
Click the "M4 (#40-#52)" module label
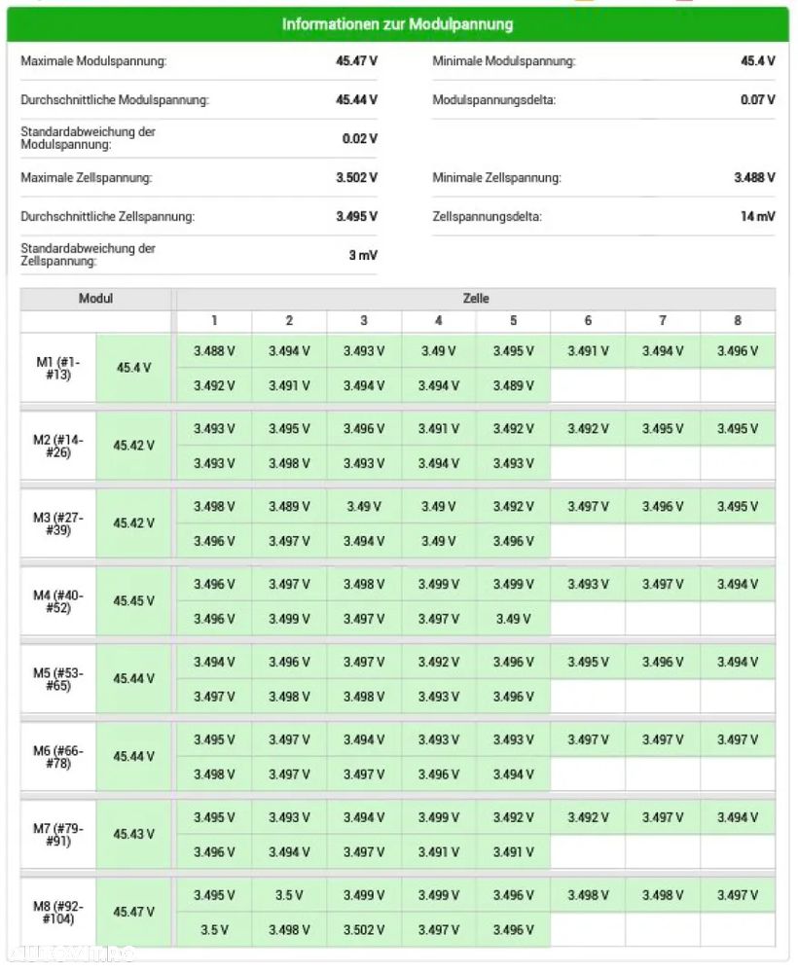[x=58, y=601]
